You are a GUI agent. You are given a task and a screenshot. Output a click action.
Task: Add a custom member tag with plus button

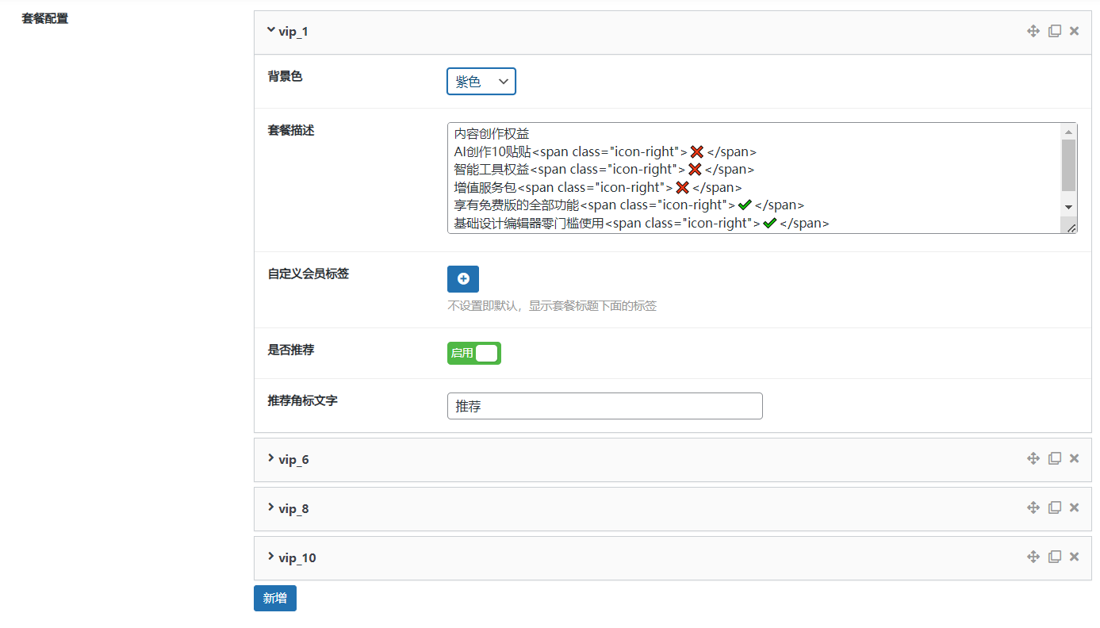pyautogui.click(x=463, y=279)
